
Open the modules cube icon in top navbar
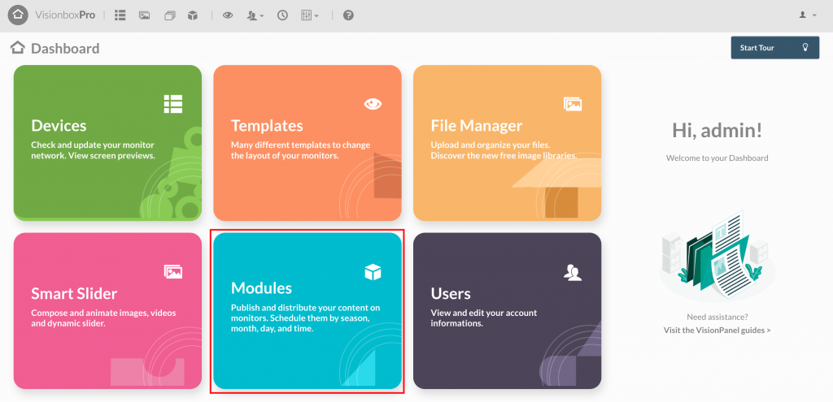coord(193,15)
